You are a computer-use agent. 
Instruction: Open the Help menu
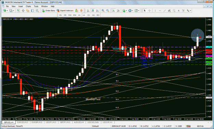[x=52, y=6]
